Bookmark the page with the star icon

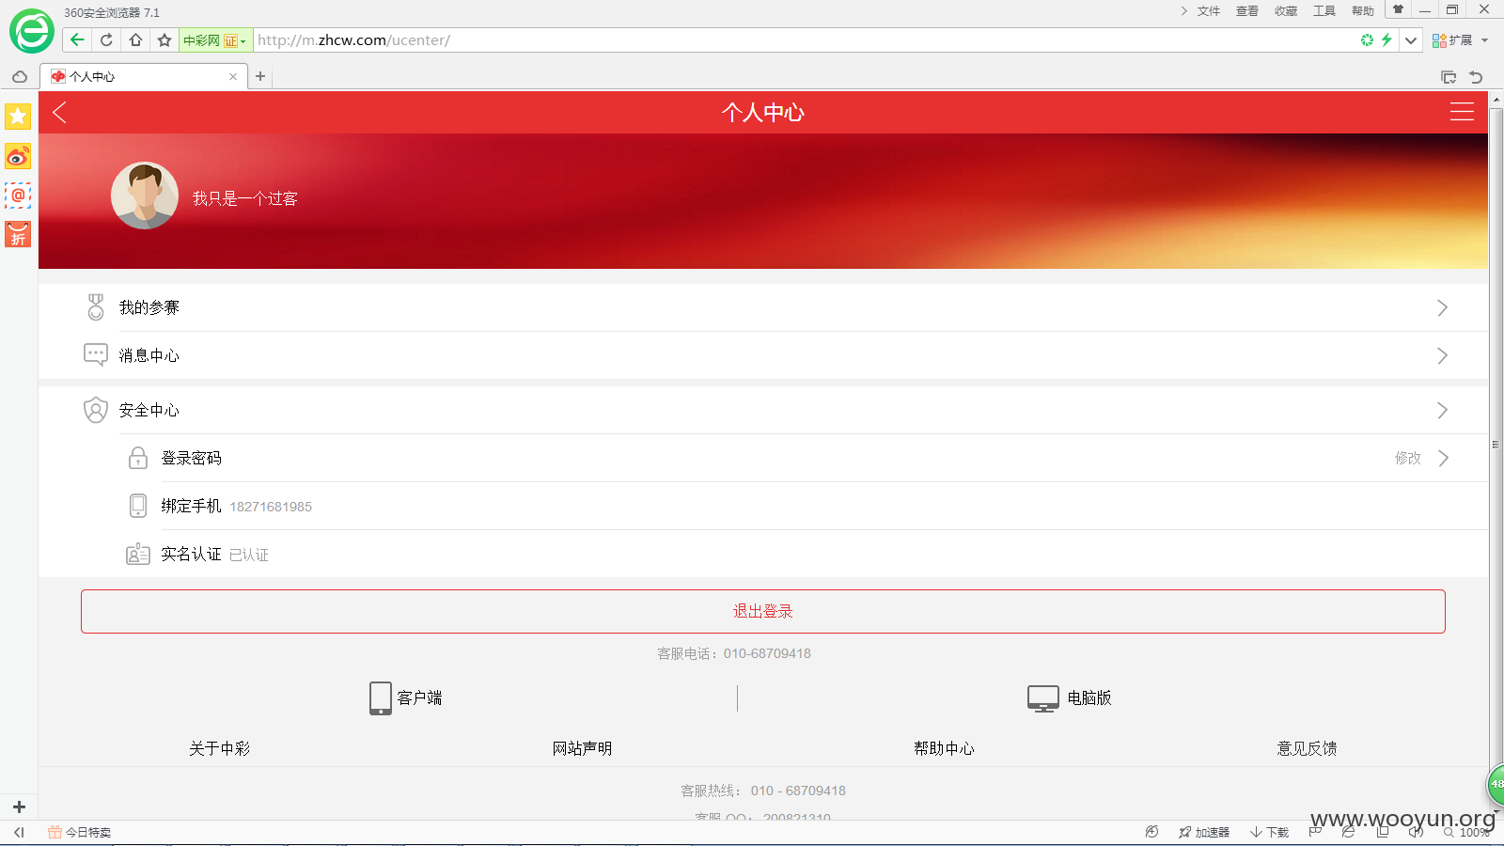point(164,39)
